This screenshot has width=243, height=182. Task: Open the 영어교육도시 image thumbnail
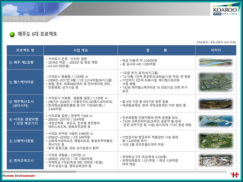coord(216,161)
